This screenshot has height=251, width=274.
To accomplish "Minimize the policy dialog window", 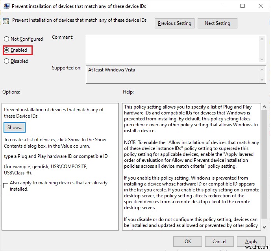I will (x=225, y=6).
